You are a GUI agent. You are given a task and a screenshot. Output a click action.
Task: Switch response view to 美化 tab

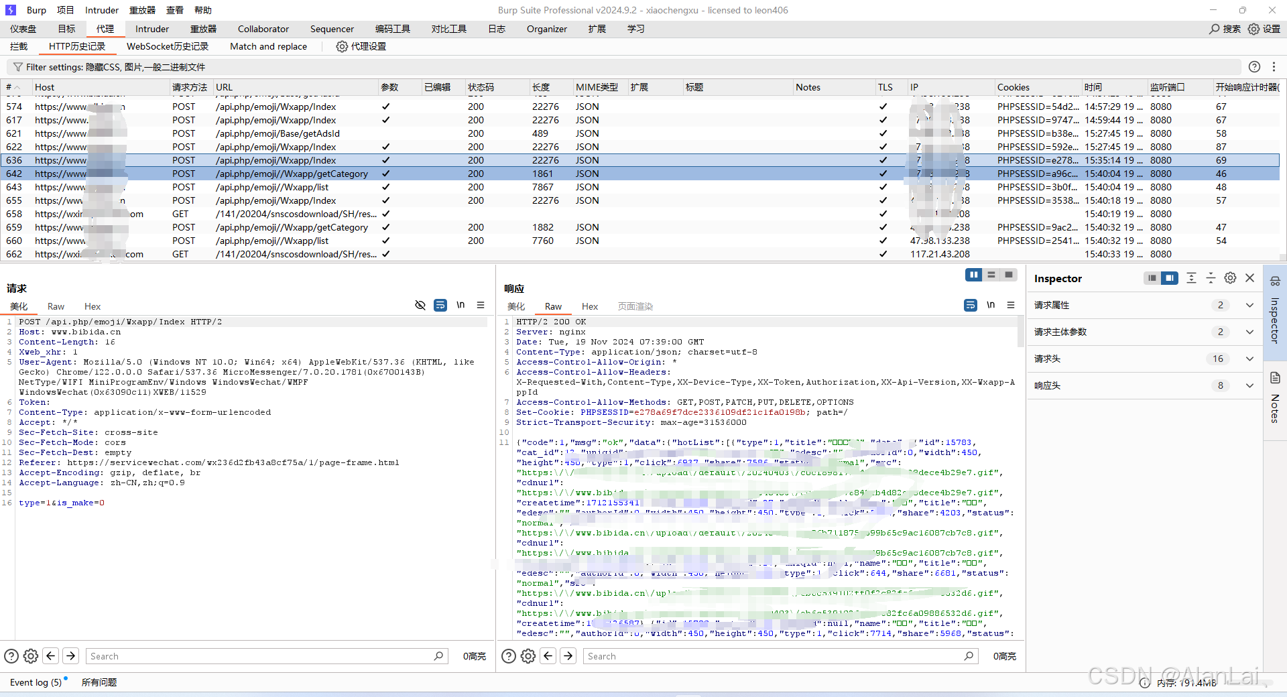pos(516,306)
